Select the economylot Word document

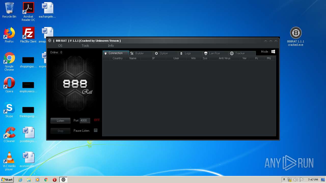(28, 160)
